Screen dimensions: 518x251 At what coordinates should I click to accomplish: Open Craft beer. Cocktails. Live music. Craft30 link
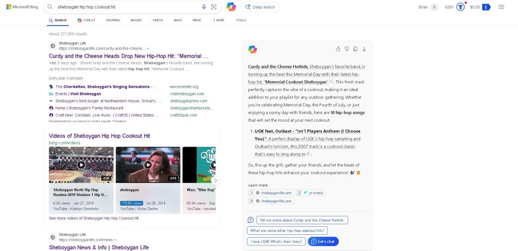107,116
